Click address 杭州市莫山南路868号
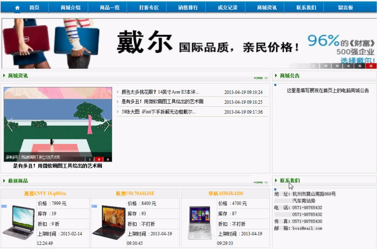Screen dimensions: 377x249 (314, 194)
